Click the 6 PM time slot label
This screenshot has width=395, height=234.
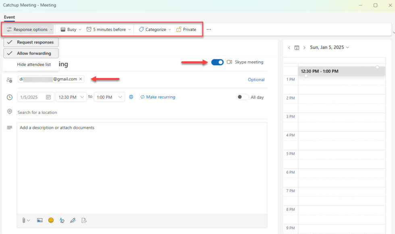pos(291,172)
